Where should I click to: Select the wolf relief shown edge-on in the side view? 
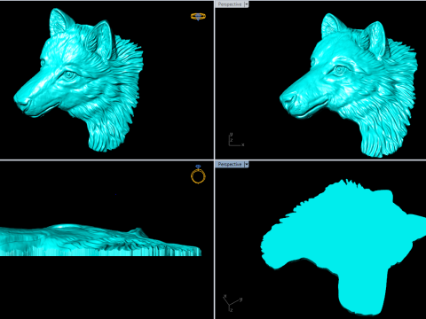pos(100,240)
